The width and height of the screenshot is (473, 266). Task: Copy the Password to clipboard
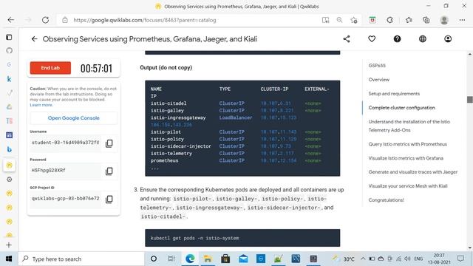(x=109, y=171)
